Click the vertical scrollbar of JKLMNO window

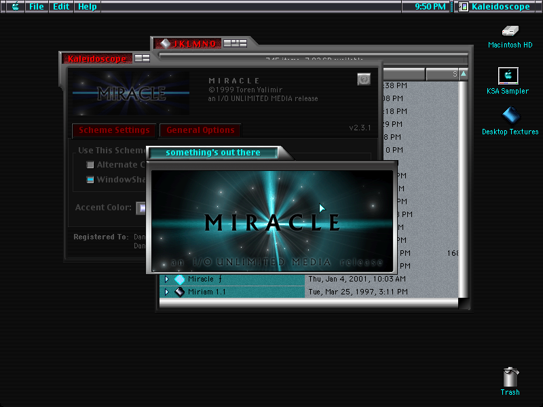[464, 189]
